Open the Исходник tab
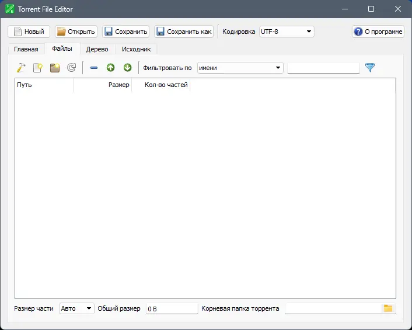 [137, 49]
